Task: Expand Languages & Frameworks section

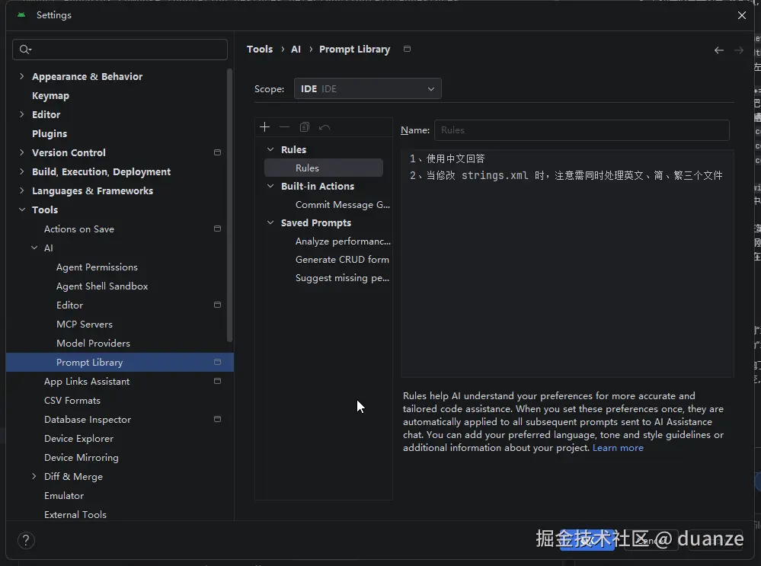Action: point(21,190)
